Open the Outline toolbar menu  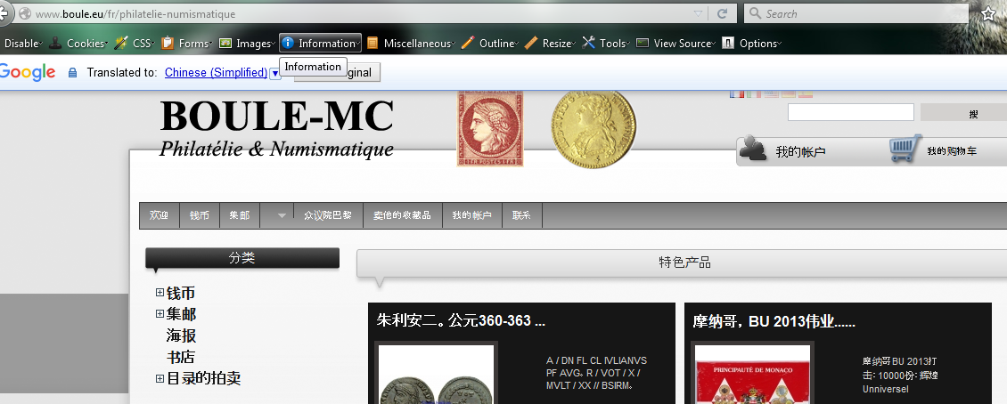[x=491, y=43]
